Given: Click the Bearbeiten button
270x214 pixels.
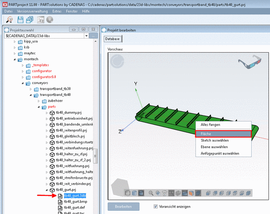Looking at the screenshot, I should (x=123, y=206).
